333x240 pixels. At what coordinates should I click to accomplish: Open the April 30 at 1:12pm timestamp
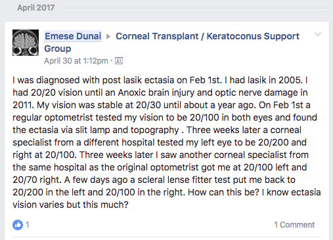(x=76, y=61)
